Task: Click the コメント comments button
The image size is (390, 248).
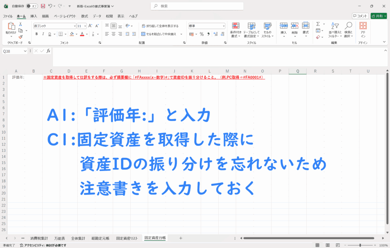Action: 360,16
